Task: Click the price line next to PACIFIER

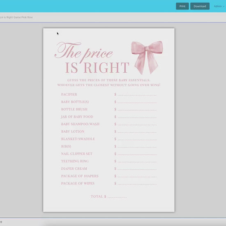Action: [x=135, y=95]
